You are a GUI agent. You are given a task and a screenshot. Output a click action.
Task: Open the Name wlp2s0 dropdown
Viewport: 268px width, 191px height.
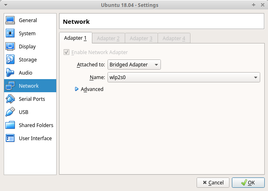coord(184,77)
